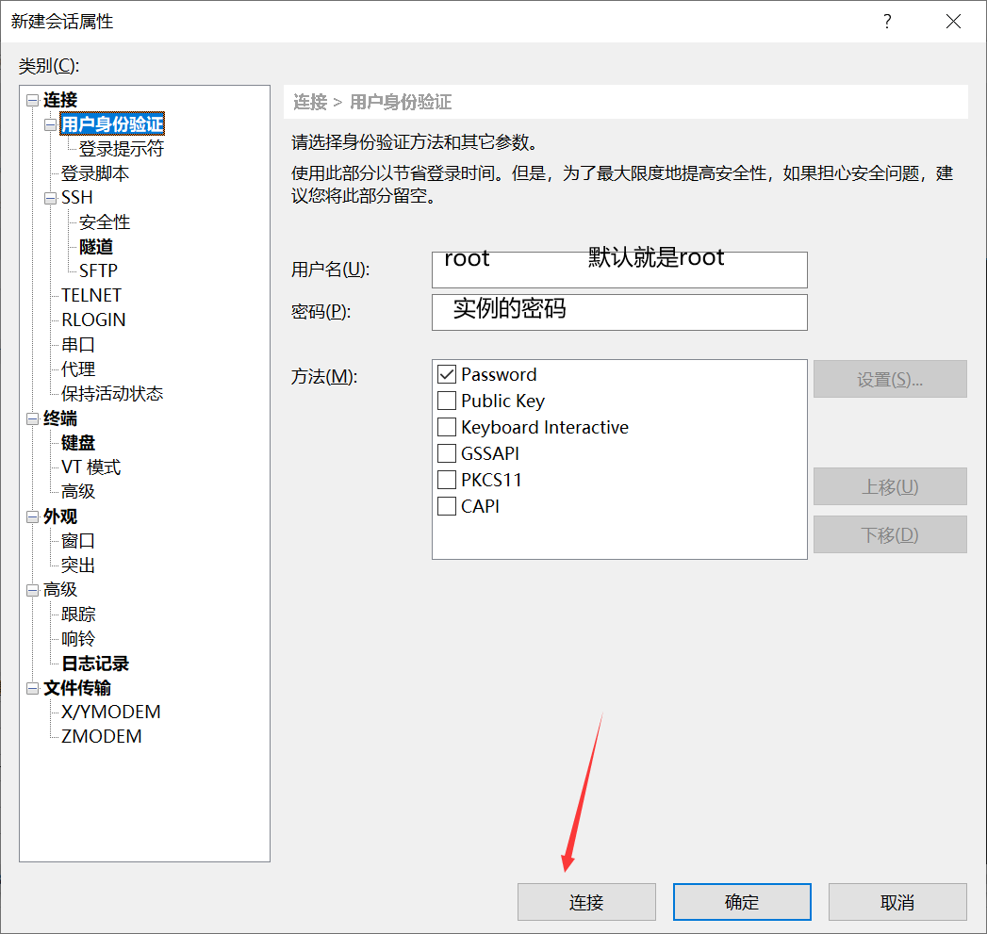Check the CAPI method checkbox
The image size is (987, 934).
[447, 507]
